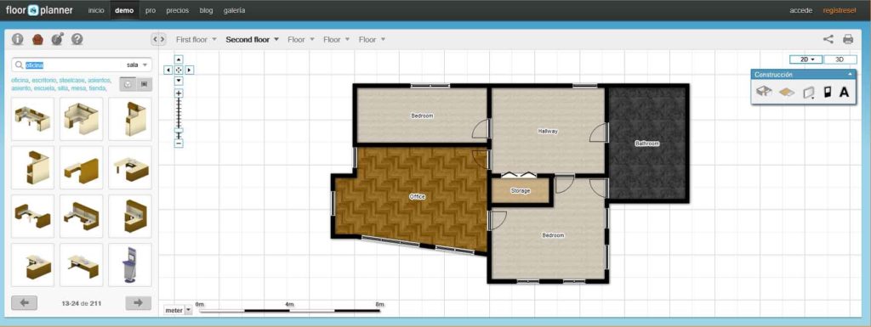The width and height of the screenshot is (871, 327).
Task: Click the steelcase tag link
Action: [x=72, y=81]
